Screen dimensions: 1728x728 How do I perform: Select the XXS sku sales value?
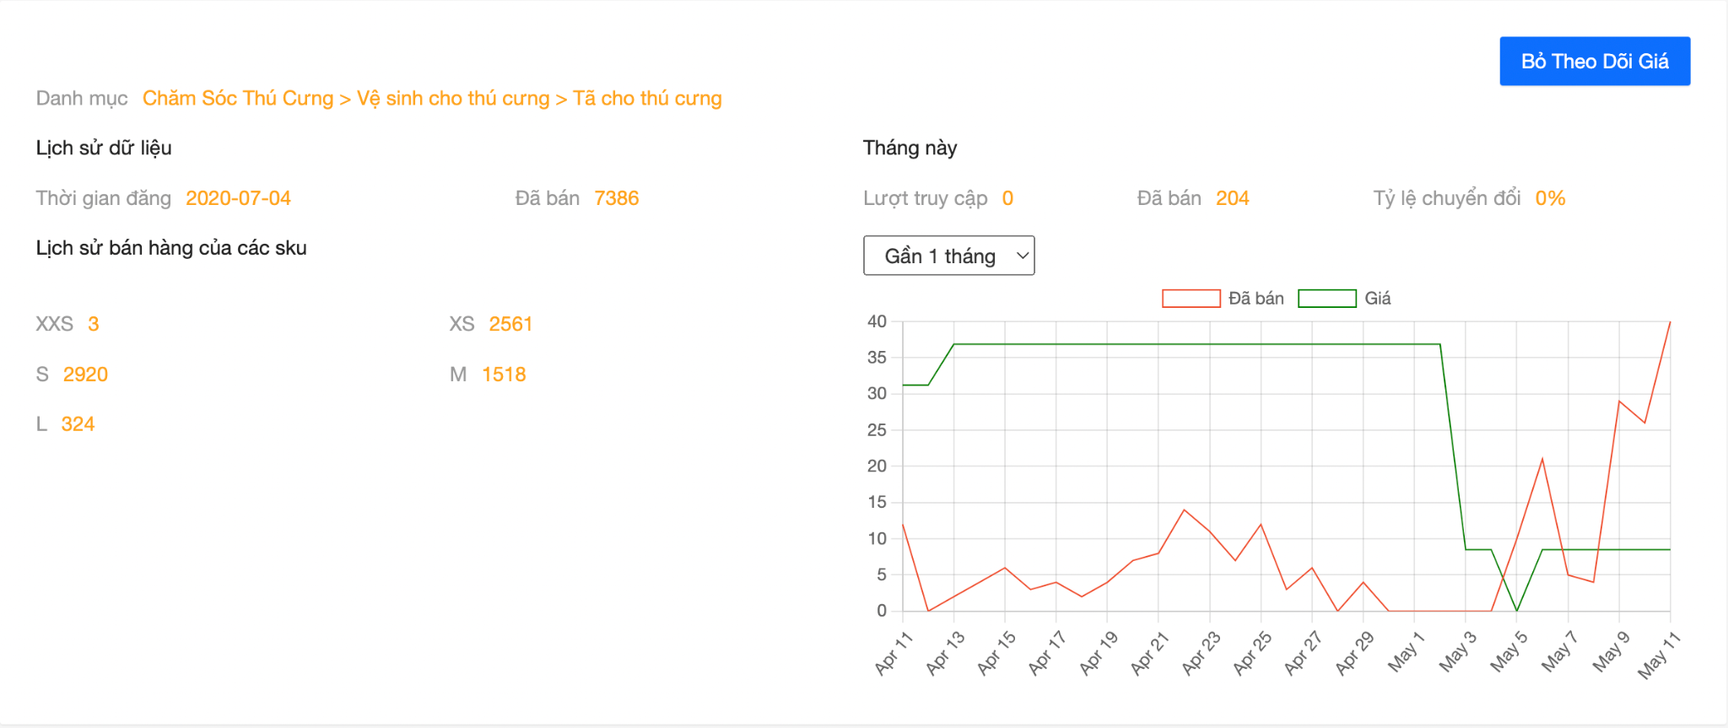click(x=93, y=323)
